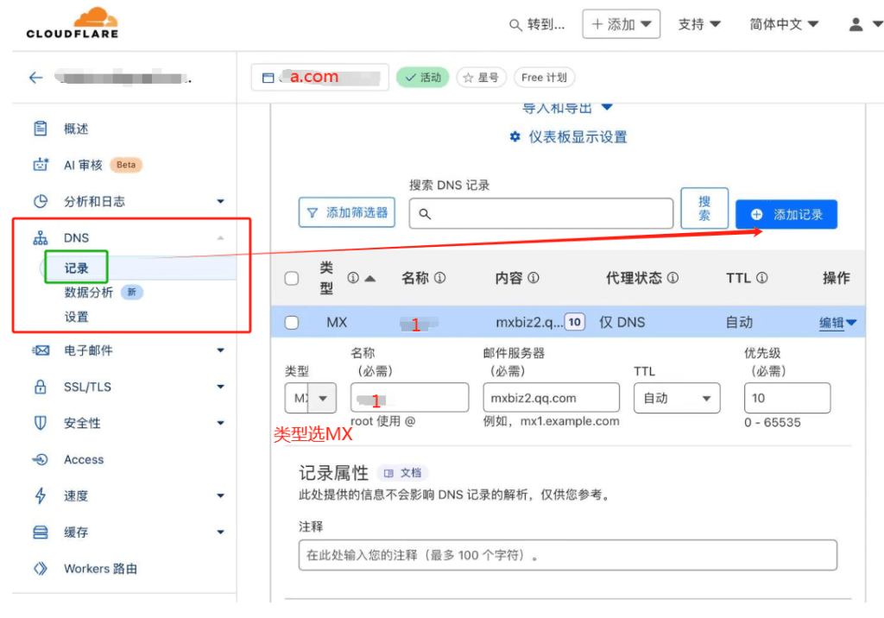Check the MX record row checkbox
Image resolution: width=884 pixels, height=618 pixels.
click(x=292, y=323)
